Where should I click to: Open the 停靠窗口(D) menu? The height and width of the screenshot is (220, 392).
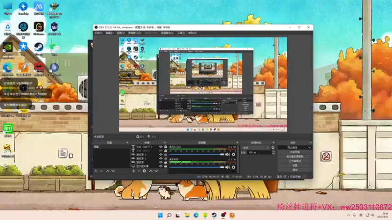135,33
